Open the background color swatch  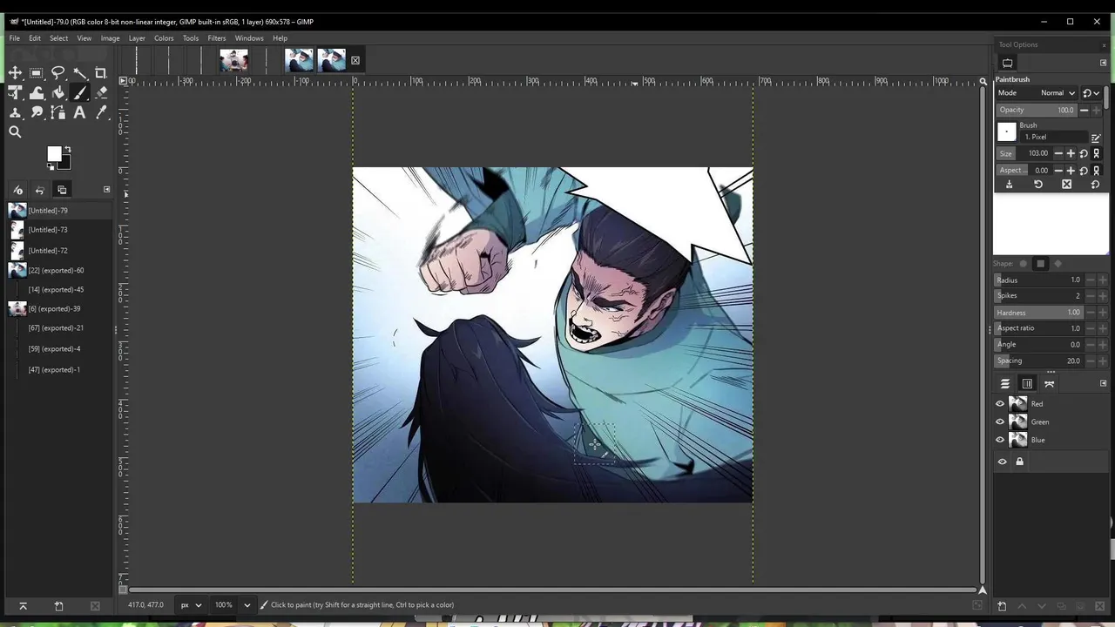[x=65, y=164]
